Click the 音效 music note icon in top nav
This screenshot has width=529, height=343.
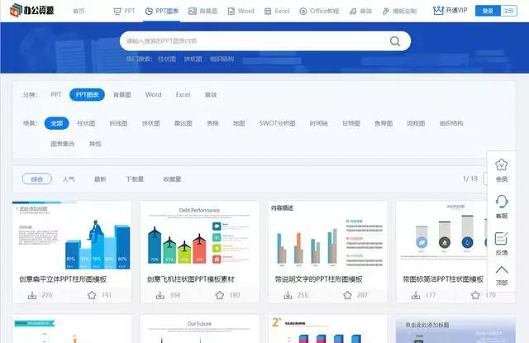click(x=353, y=11)
